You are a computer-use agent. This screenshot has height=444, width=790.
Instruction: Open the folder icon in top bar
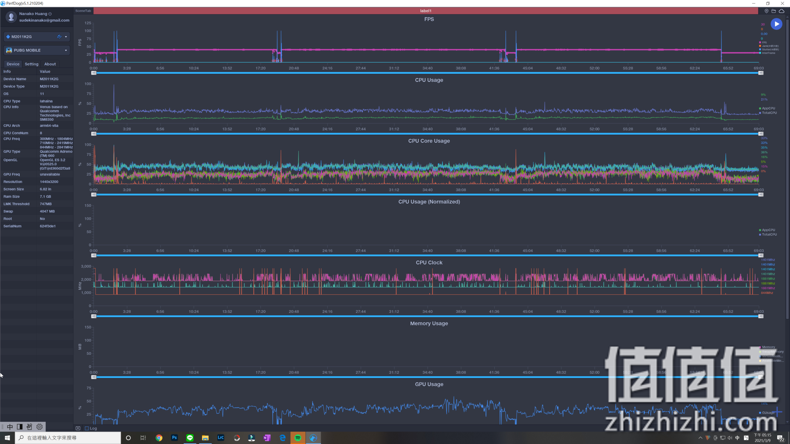774,11
